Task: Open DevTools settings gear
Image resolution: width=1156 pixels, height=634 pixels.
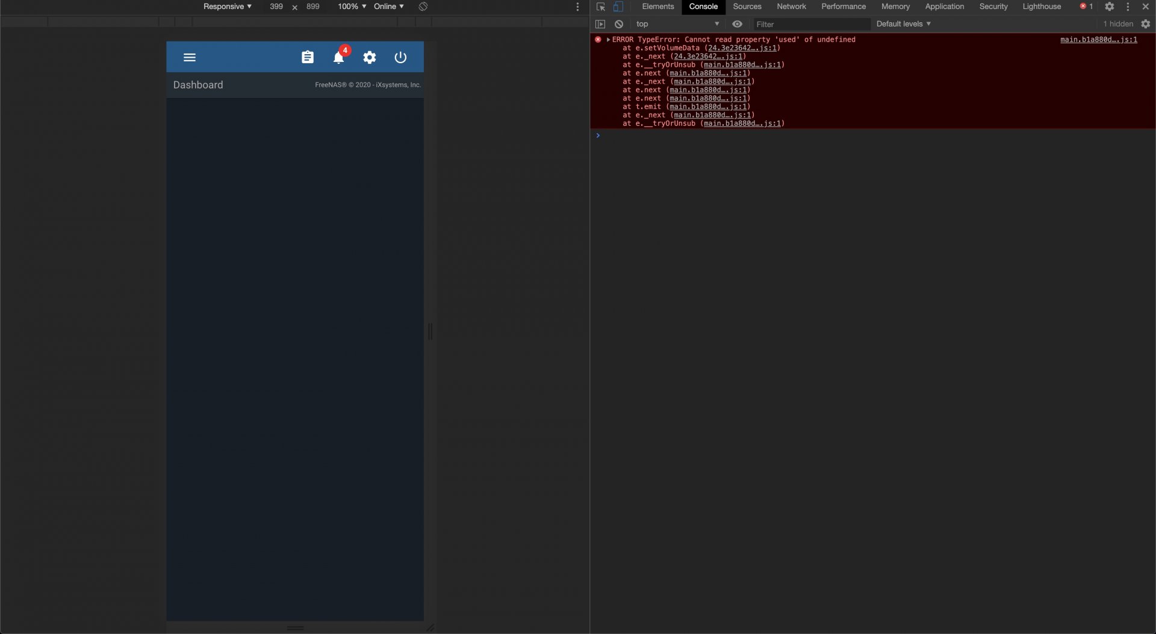Action: tap(1110, 7)
